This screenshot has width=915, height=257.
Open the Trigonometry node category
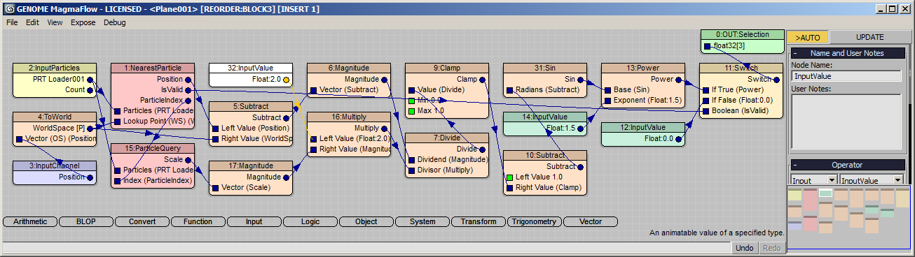pyautogui.click(x=535, y=221)
